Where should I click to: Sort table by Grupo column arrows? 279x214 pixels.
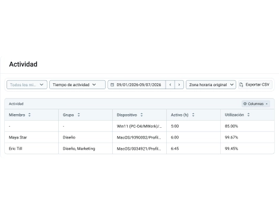click(x=78, y=115)
